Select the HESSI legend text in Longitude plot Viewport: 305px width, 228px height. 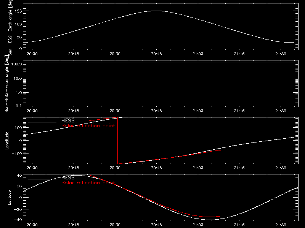pyautogui.click(x=68, y=120)
